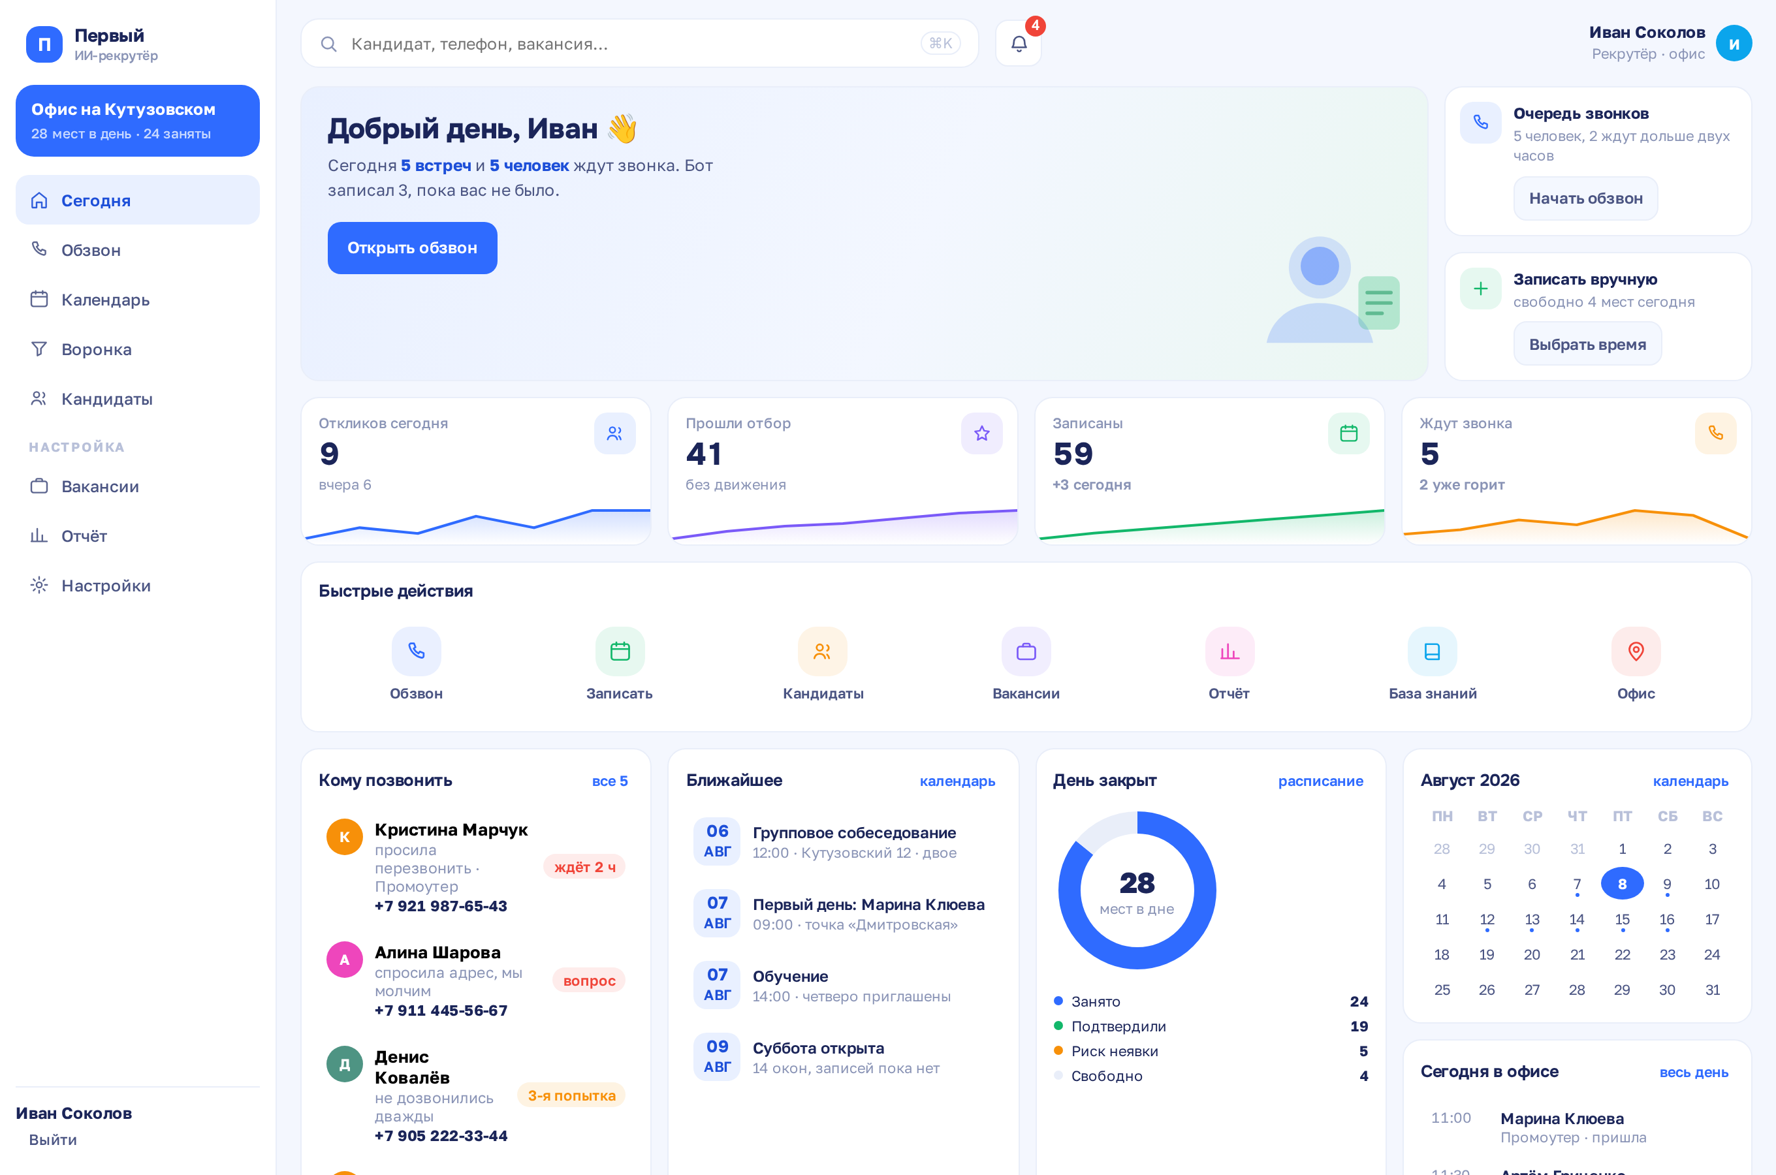Follow the весь день link
This screenshot has height=1175, width=1776.
(x=1694, y=1073)
